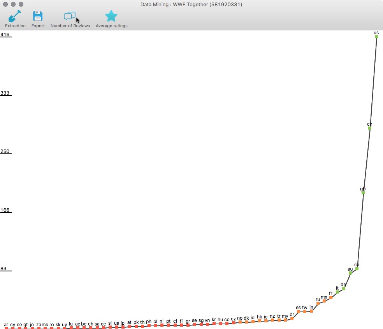Click the 'pk' country label
Screen dimensions: 383x329
coord(136,322)
